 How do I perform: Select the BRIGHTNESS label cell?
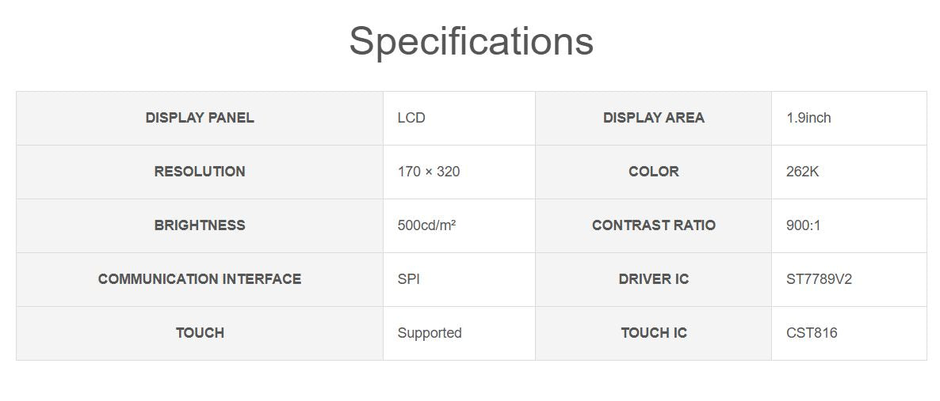200,225
